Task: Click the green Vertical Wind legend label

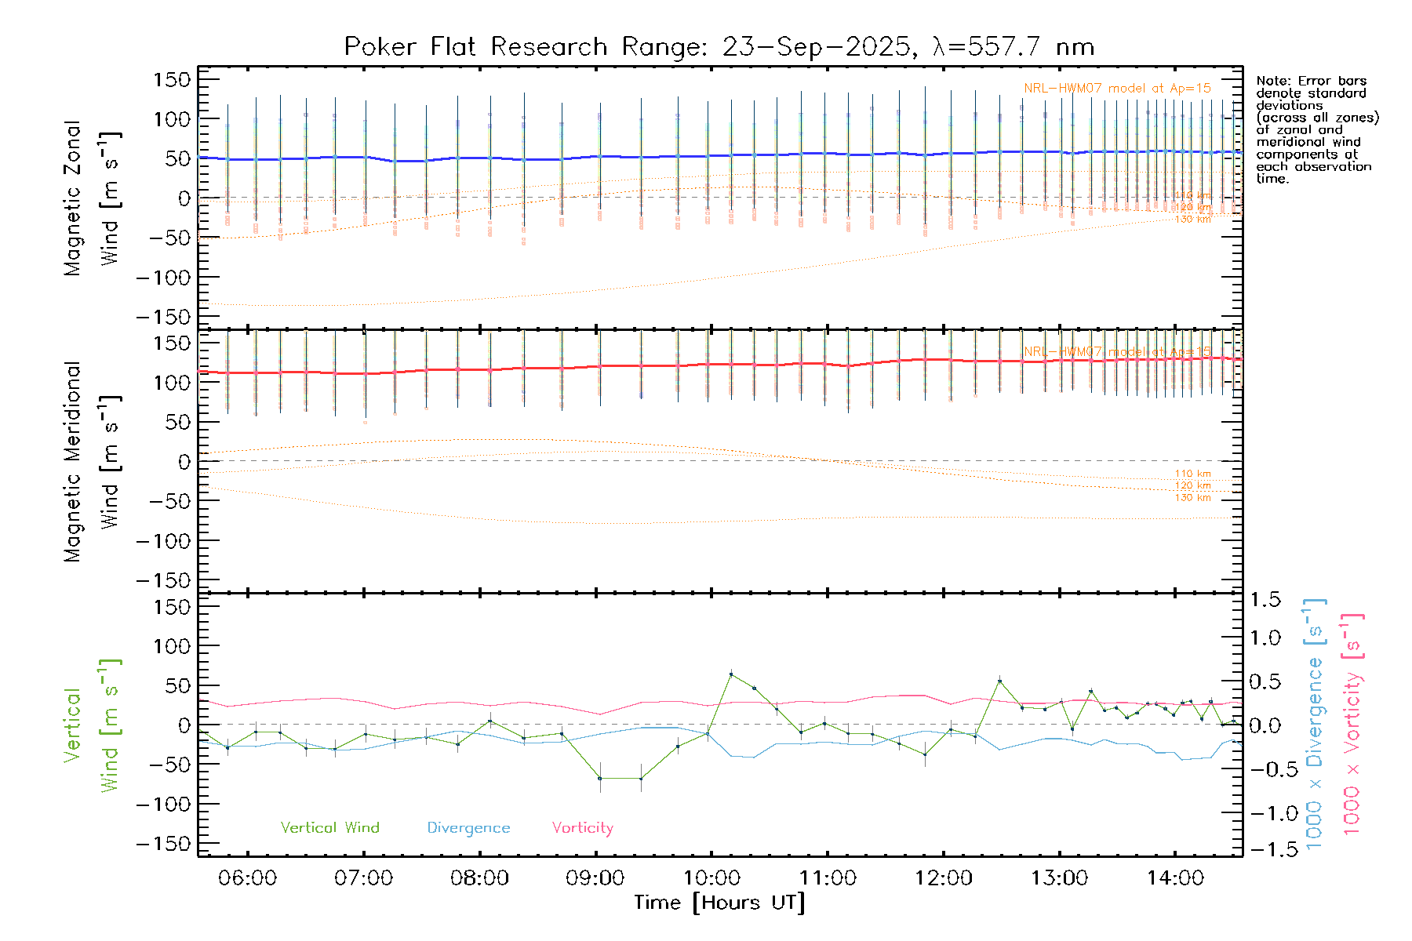Action: tap(329, 828)
